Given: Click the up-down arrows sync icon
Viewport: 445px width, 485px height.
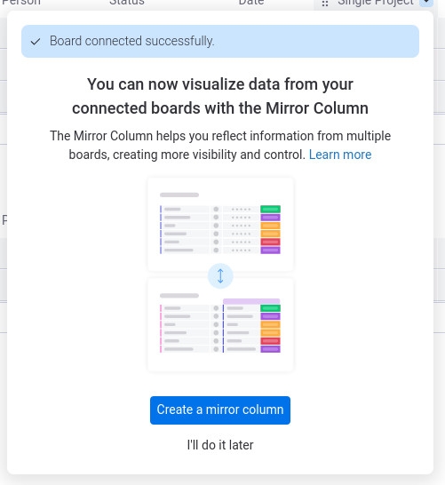Looking at the screenshot, I should (x=220, y=276).
